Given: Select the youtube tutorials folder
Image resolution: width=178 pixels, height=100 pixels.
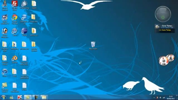Looking at the screenshot, I should [34, 46].
